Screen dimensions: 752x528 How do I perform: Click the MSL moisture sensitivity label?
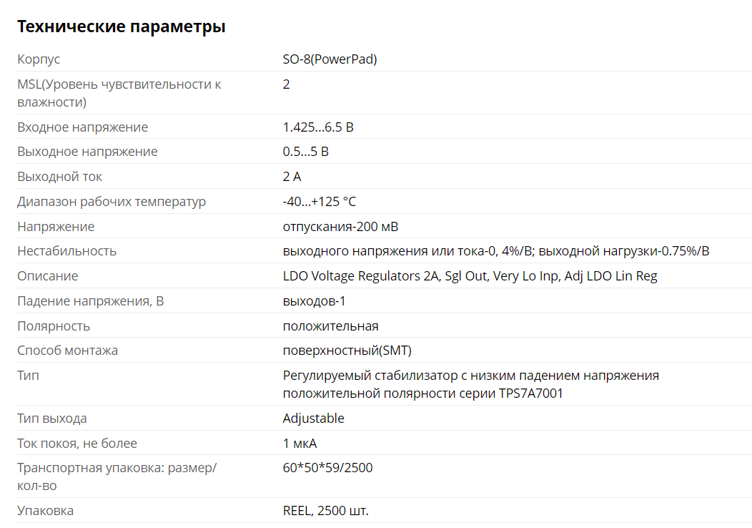[119, 93]
